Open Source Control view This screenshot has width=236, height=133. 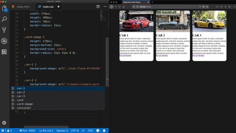pyautogui.click(x=4, y=30)
